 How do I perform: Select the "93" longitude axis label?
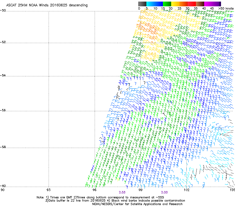click(x=49, y=190)
